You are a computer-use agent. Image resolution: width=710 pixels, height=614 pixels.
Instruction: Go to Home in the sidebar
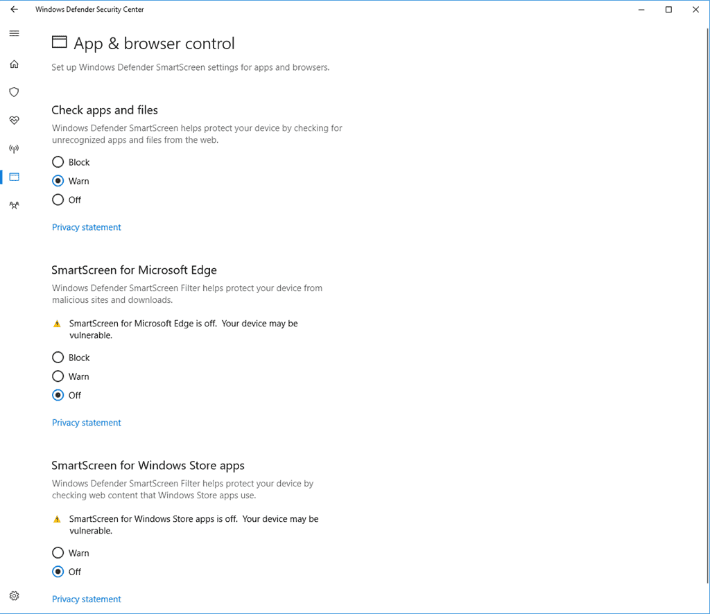[x=14, y=64]
